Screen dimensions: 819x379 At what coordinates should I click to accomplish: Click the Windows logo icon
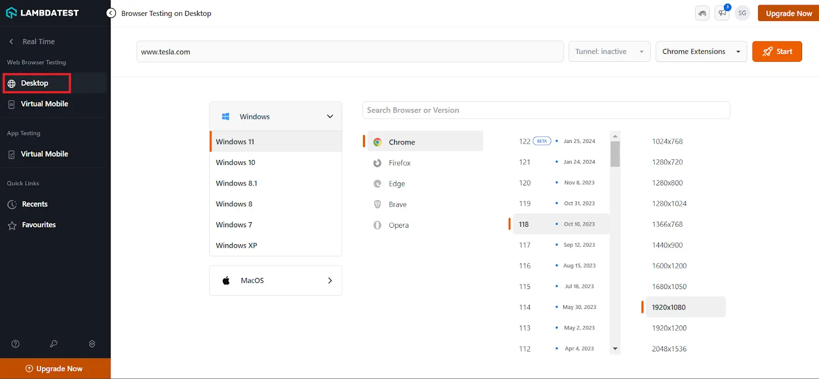click(226, 116)
